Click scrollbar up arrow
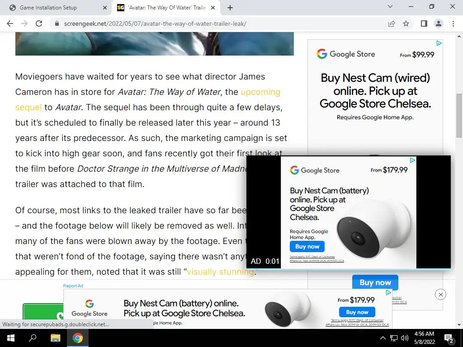Viewport: 463px width, 347px height. click(x=459, y=36)
